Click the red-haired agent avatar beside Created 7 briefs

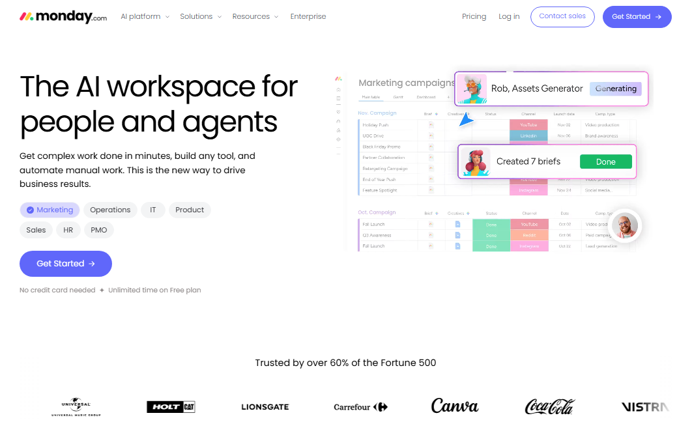click(475, 162)
